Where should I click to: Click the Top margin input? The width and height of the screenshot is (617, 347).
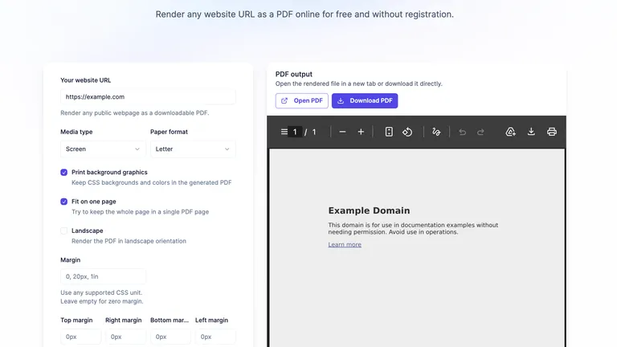(x=80, y=337)
